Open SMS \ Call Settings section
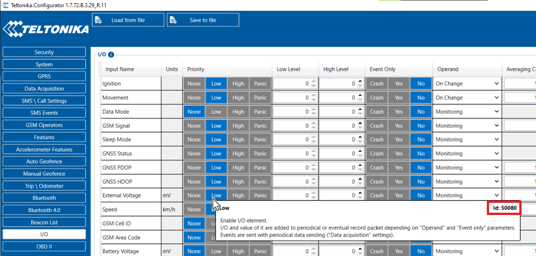Image resolution: width=536 pixels, height=256 pixels. (44, 101)
